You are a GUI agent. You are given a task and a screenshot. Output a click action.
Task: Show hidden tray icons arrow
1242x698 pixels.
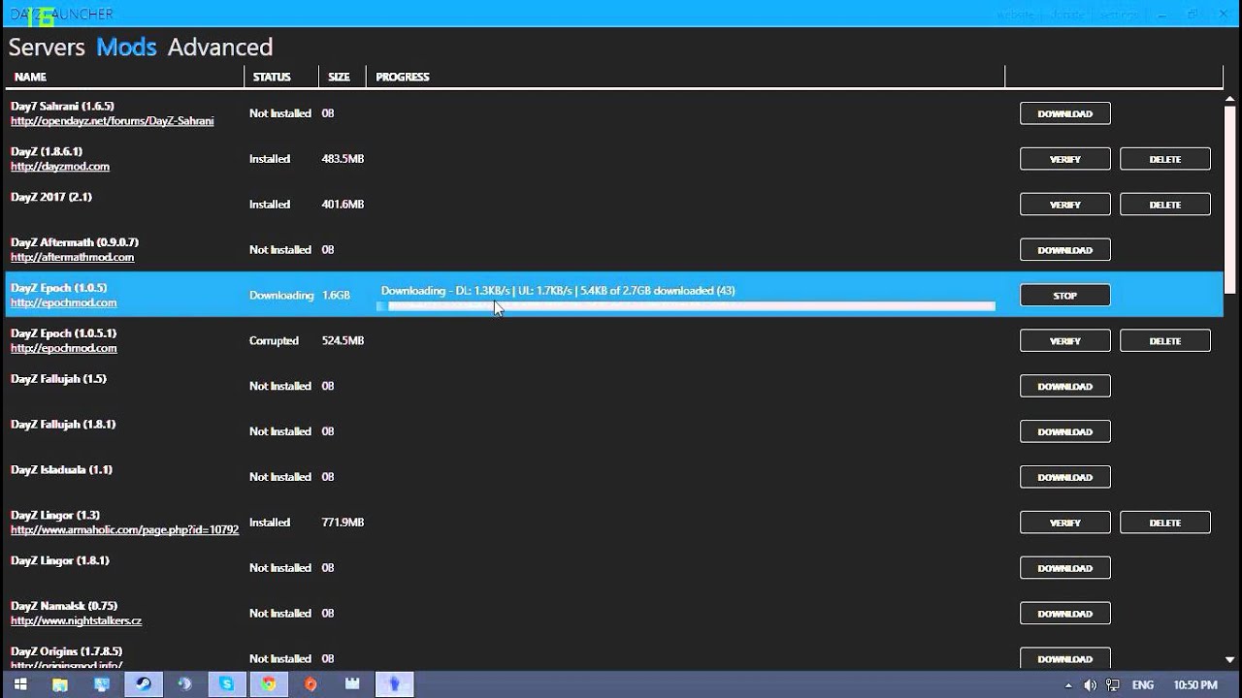click(1069, 685)
